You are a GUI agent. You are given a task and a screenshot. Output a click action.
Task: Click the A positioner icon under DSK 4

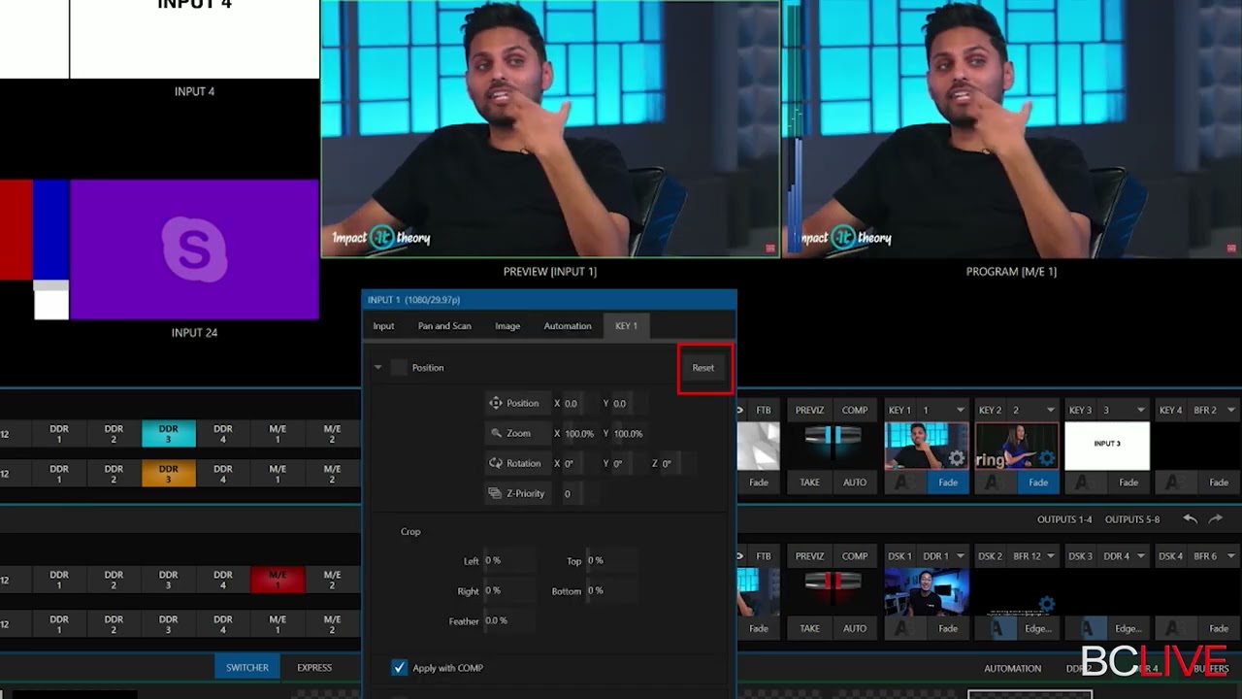coord(1175,628)
